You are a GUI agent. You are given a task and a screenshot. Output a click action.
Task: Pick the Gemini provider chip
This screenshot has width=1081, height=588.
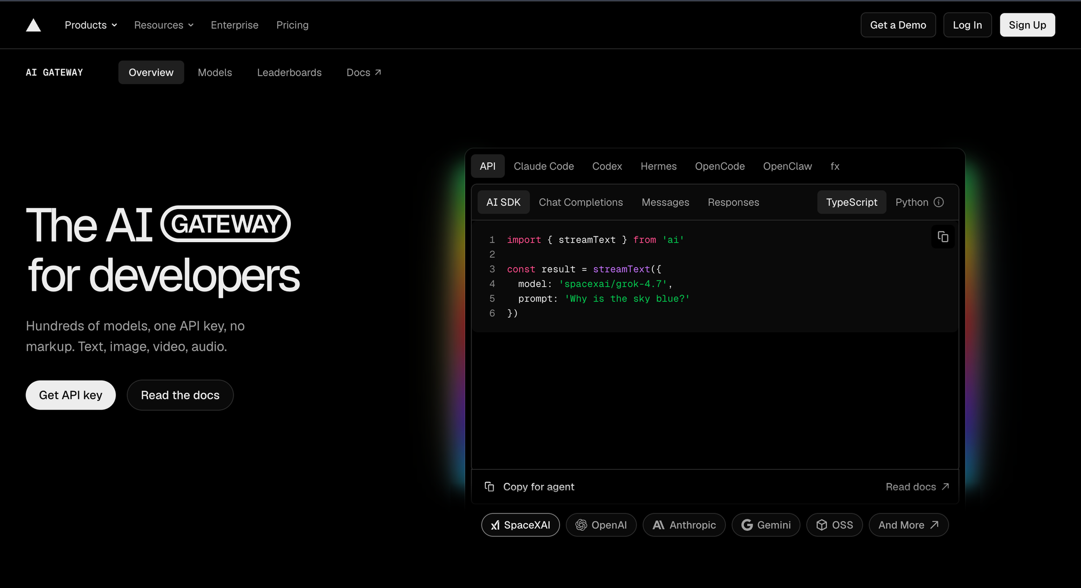(x=766, y=525)
